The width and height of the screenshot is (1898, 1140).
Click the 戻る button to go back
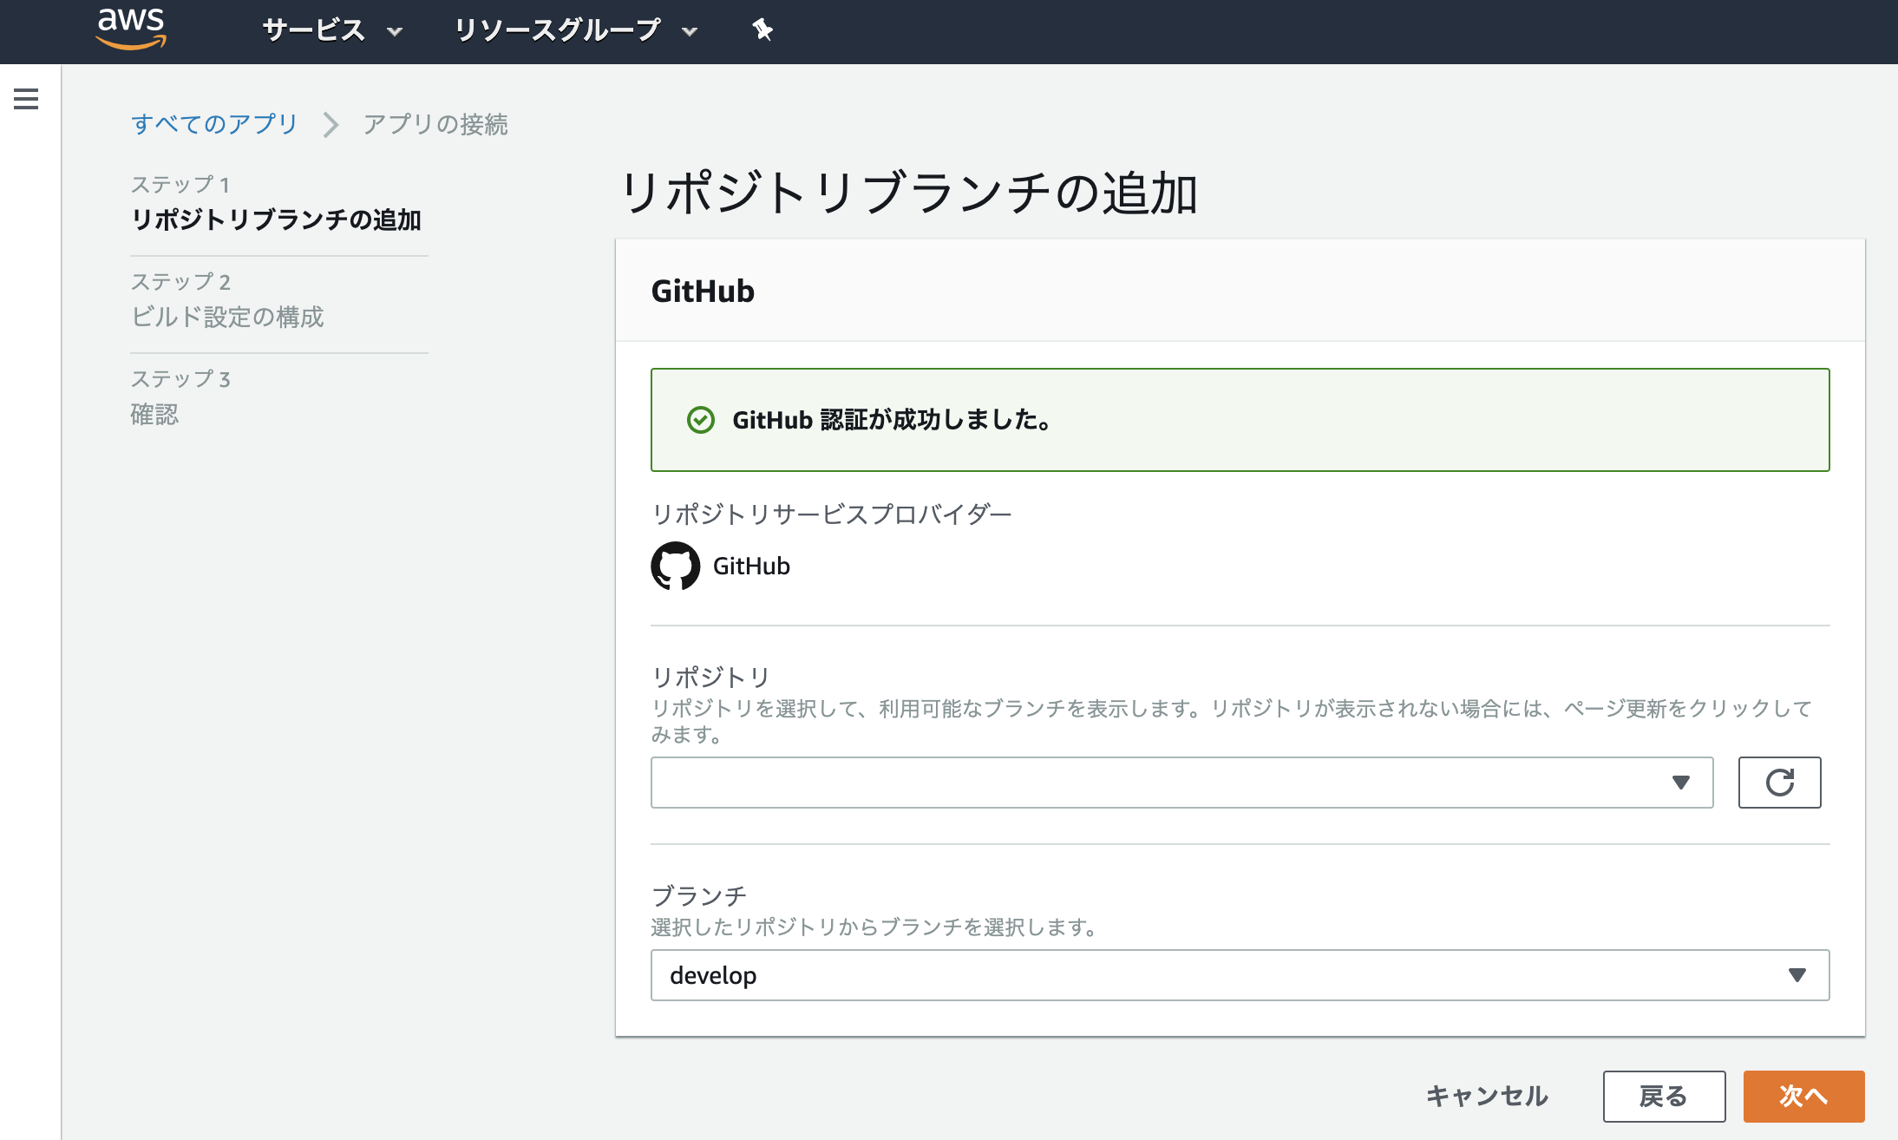point(1662,1096)
